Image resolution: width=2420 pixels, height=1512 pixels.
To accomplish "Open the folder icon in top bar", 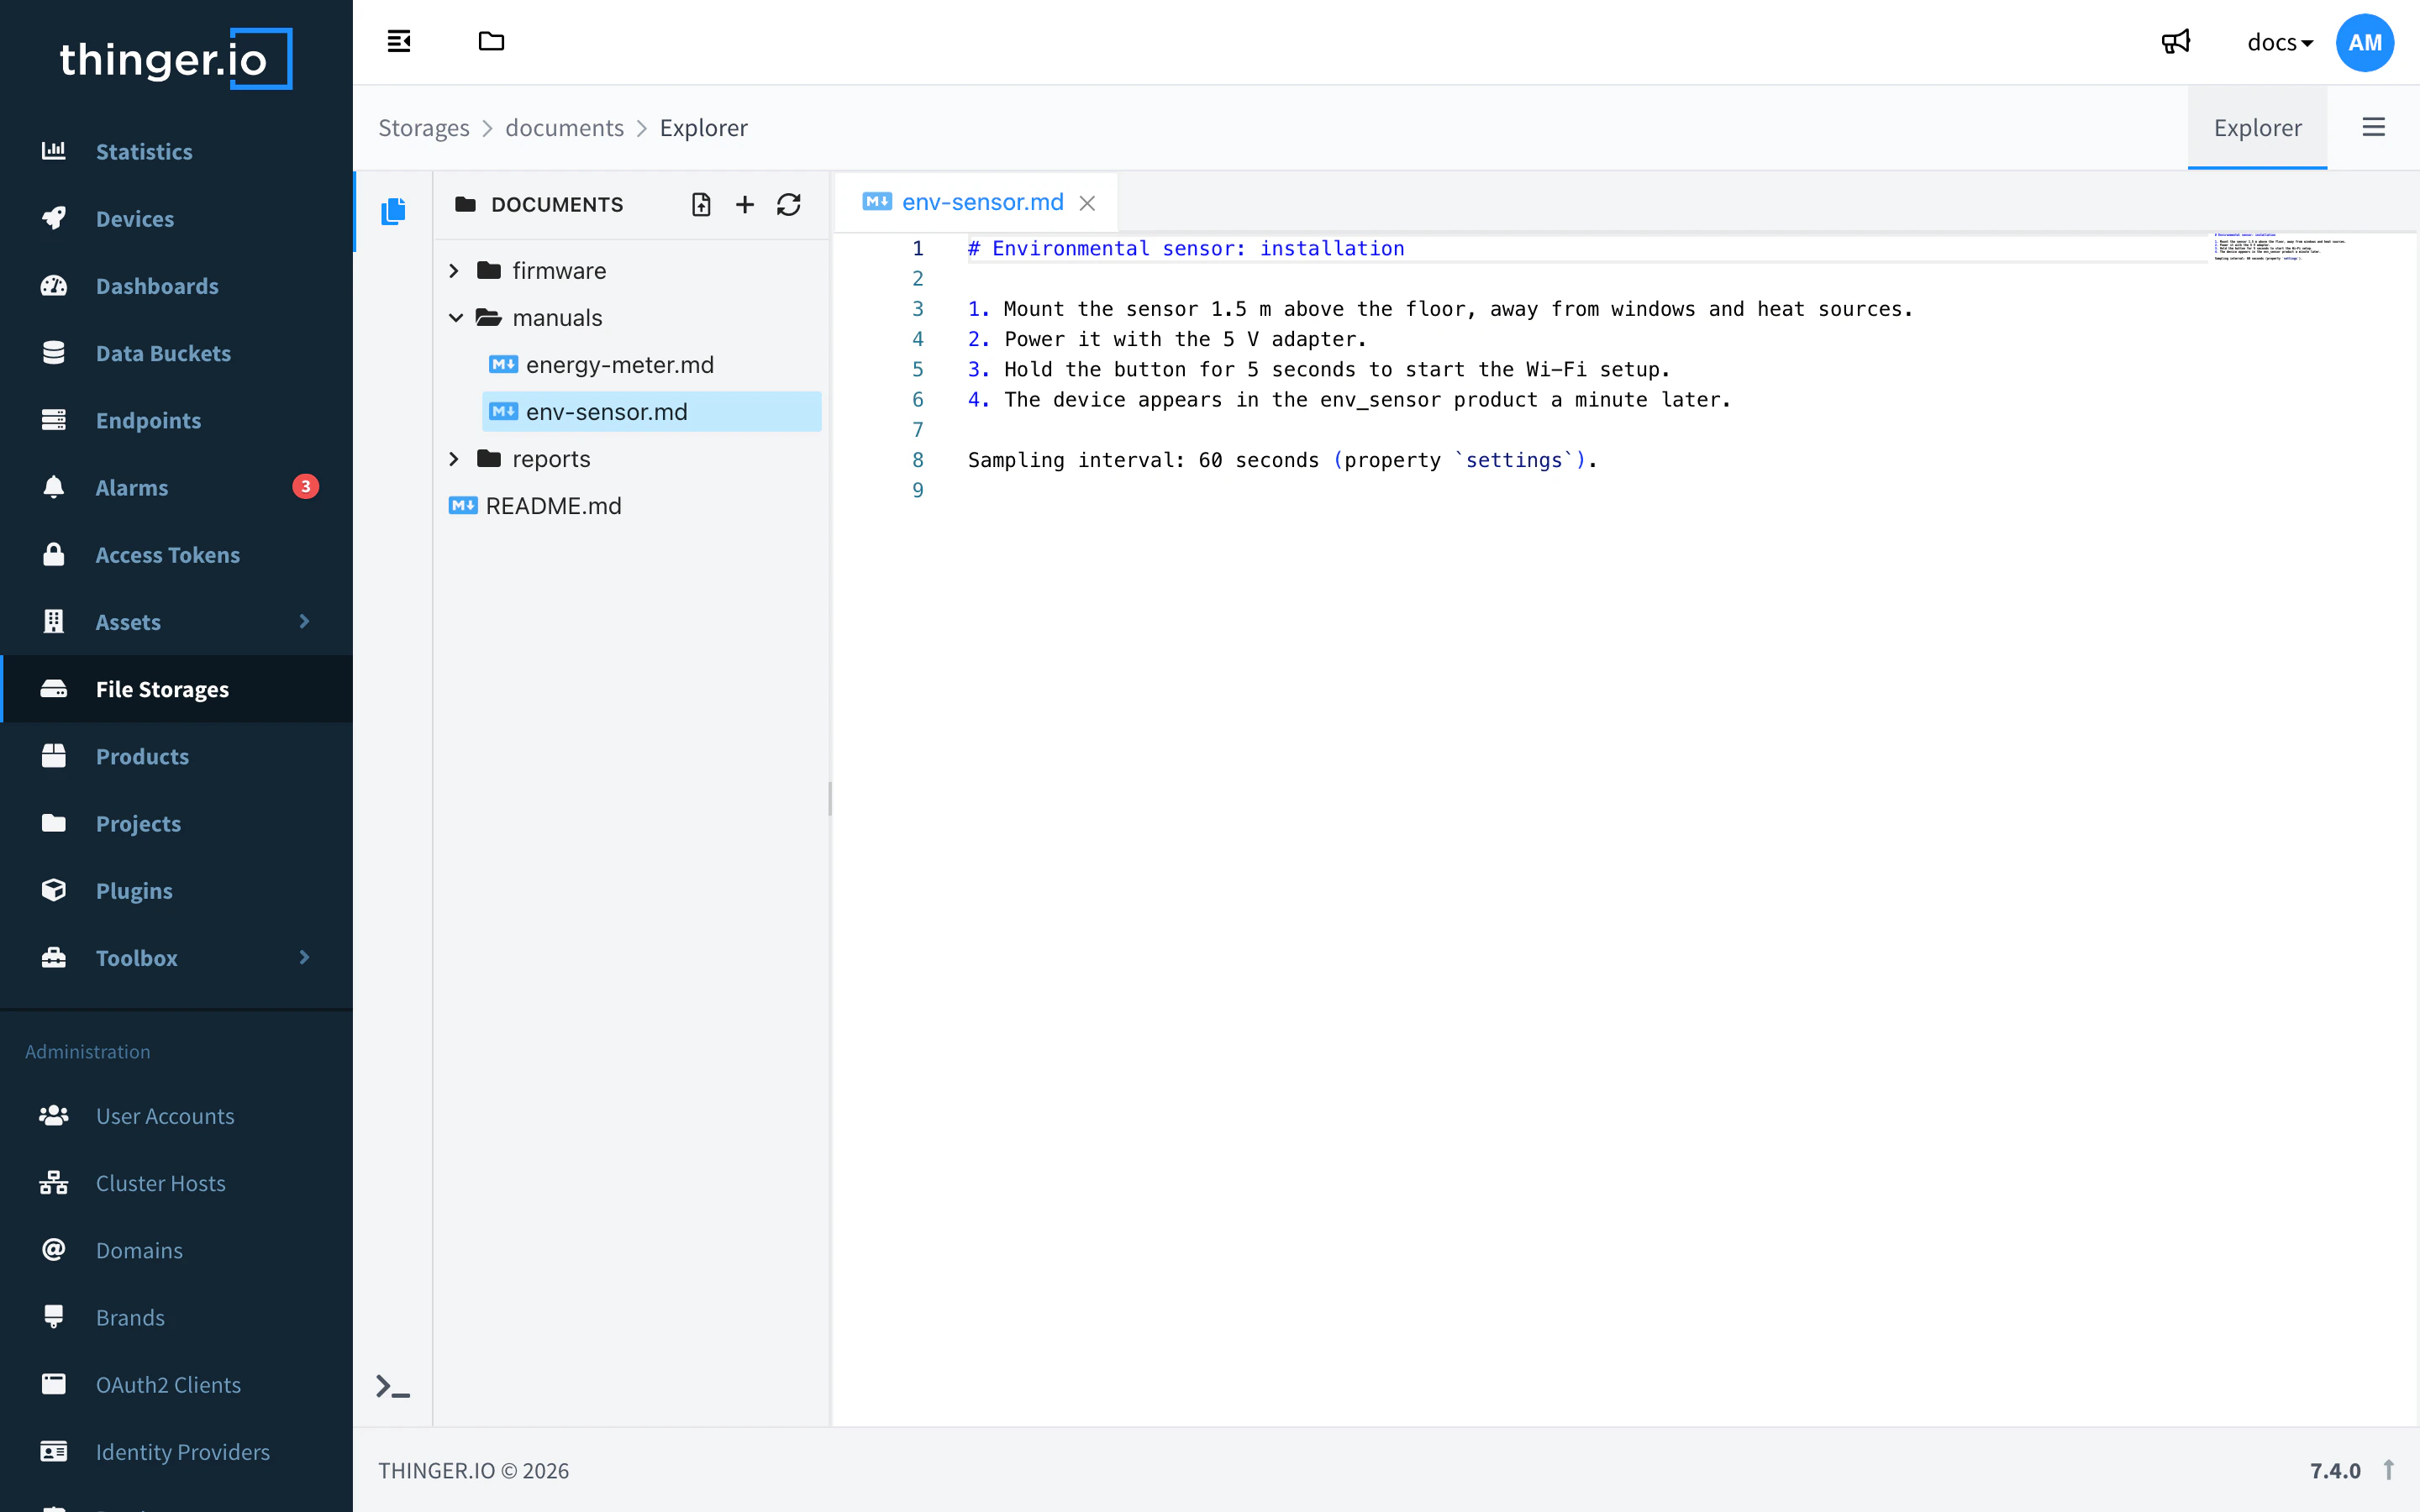I will (491, 42).
